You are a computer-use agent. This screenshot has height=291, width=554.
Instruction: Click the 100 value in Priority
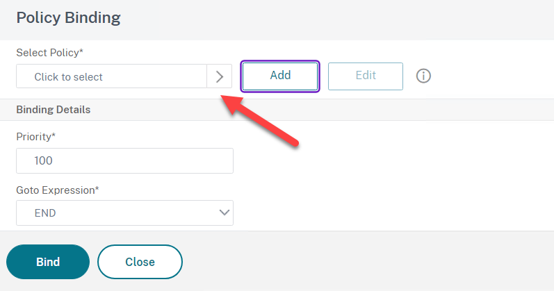tap(44, 160)
